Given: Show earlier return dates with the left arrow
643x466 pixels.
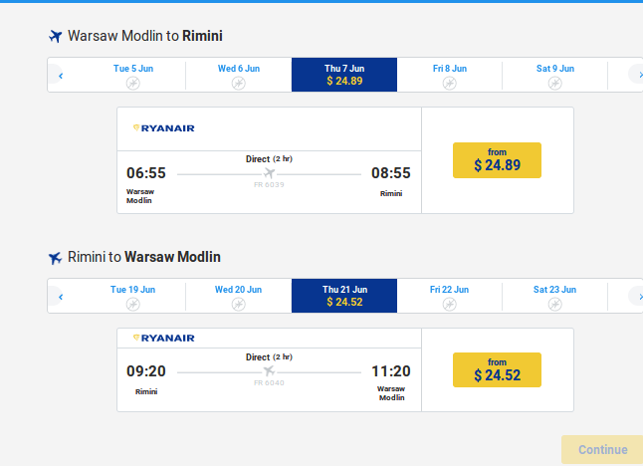Looking at the screenshot, I should [61, 297].
